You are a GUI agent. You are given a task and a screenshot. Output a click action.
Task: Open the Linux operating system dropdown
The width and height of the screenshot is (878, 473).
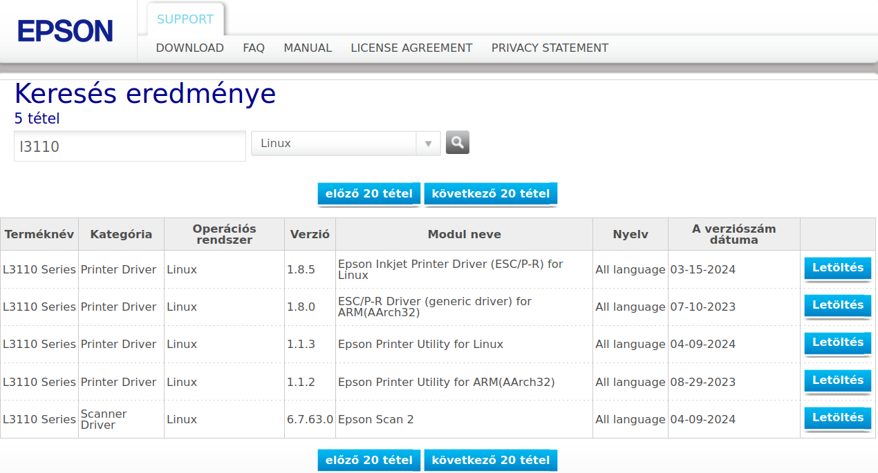click(346, 144)
